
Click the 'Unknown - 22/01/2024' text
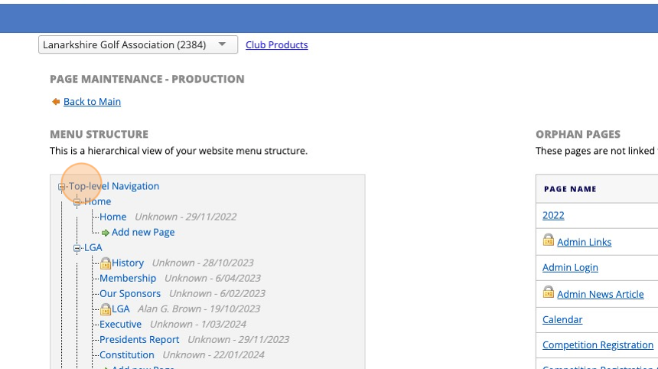[x=213, y=354]
